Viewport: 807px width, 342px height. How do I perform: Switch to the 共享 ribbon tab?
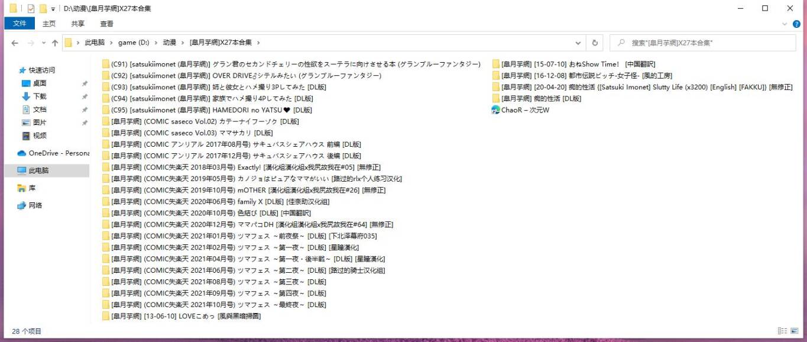click(x=77, y=24)
